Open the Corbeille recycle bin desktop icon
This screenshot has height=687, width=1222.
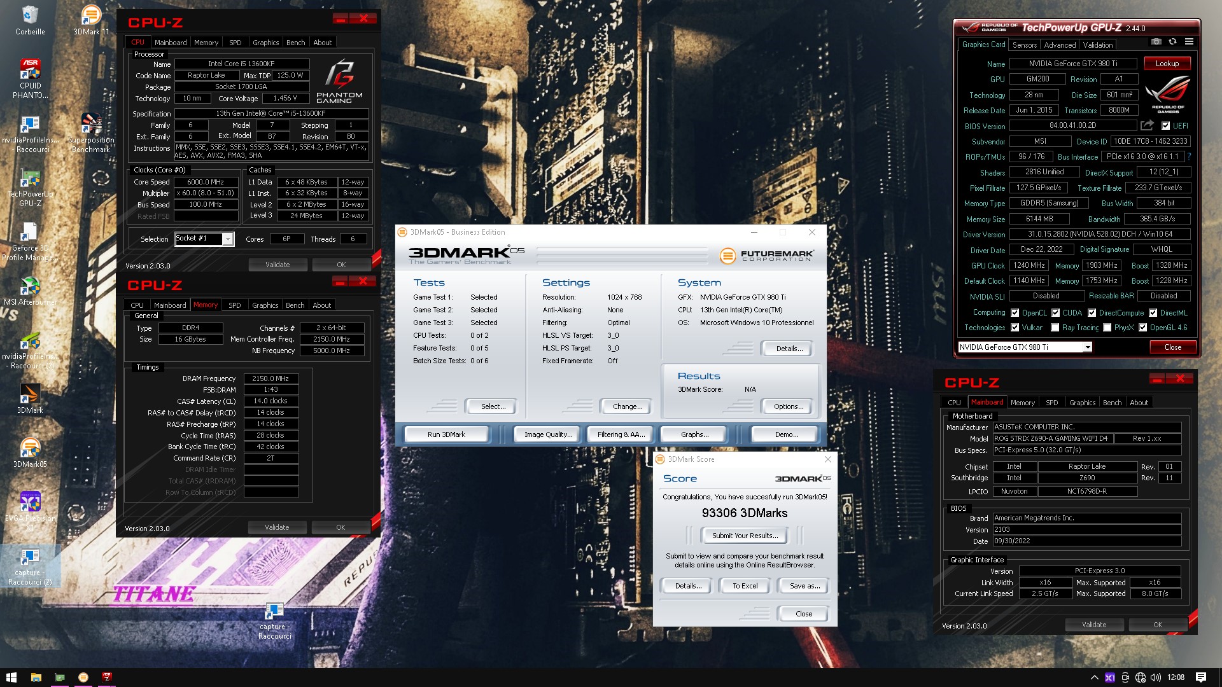coord(30,20)
